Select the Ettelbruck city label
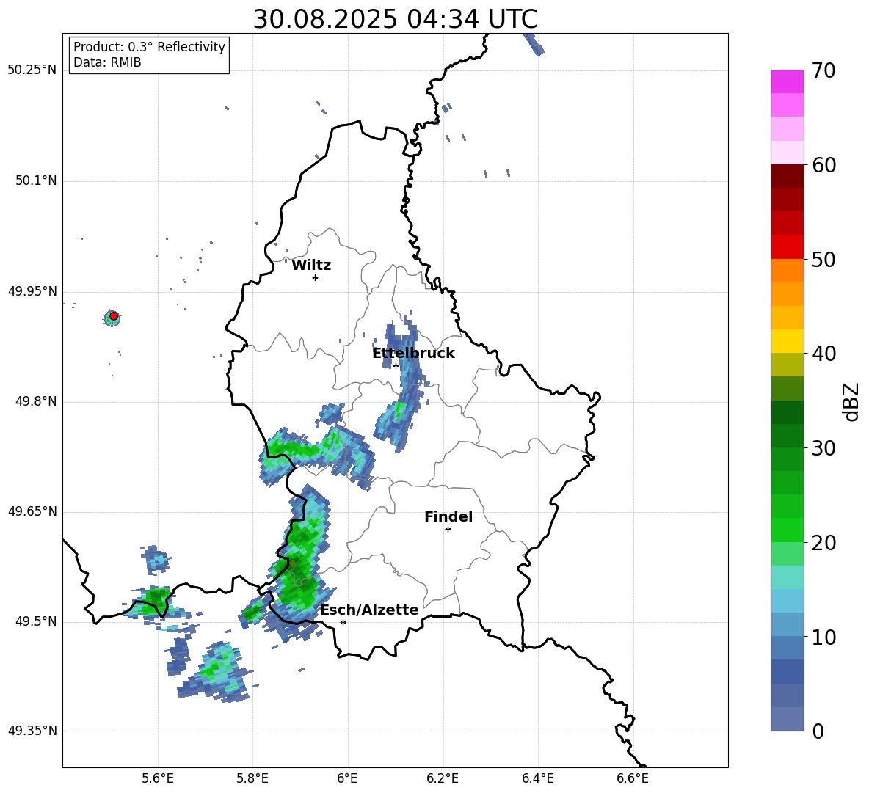This screenshot has width=869, height=793. point(413,354)
